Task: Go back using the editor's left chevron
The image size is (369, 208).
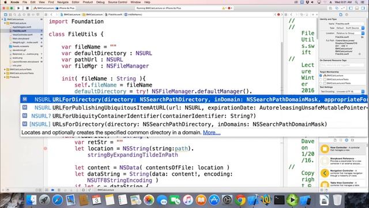Action: [51, 14]
